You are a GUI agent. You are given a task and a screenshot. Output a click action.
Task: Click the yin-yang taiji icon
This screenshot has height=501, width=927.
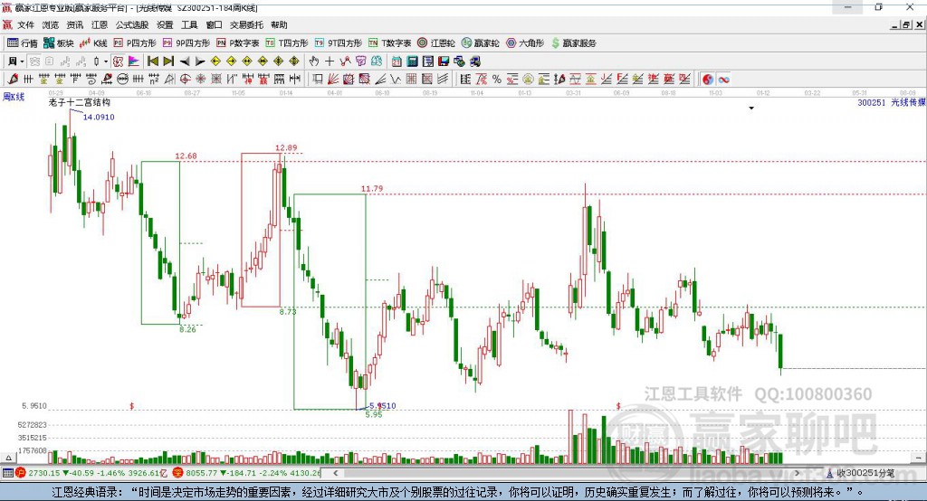click(708, 80)
